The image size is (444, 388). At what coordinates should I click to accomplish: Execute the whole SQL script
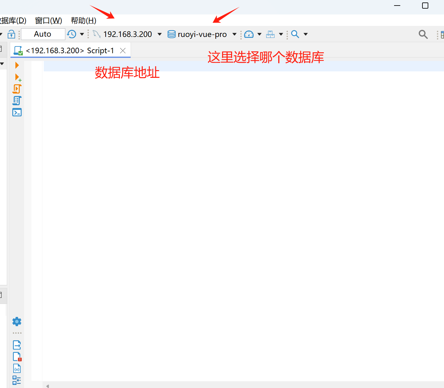coord(17,89)
